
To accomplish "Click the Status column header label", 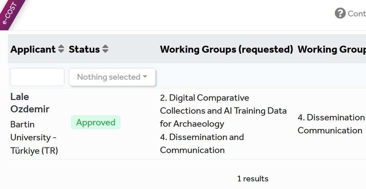I will tap(84, 49).
